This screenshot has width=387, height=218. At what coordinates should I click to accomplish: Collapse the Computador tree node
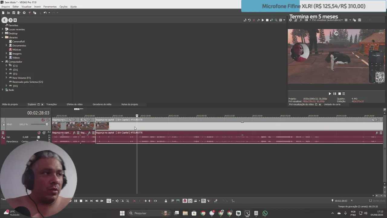click(2, 62)
